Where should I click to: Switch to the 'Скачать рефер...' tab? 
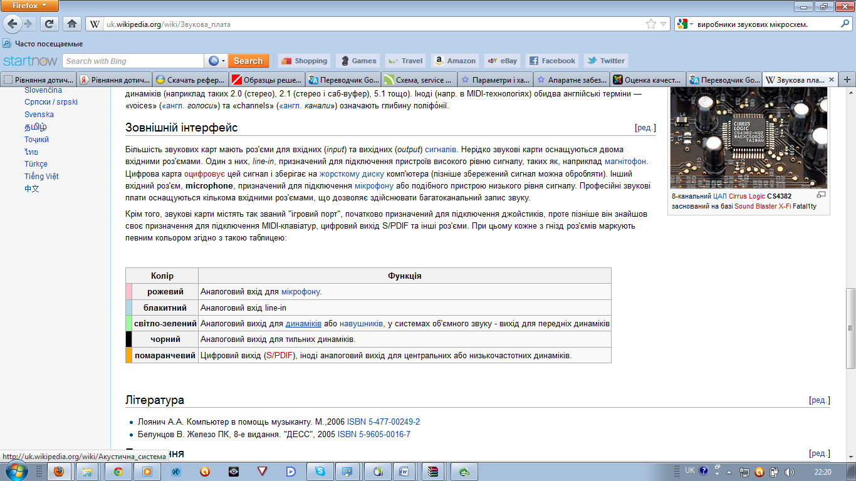coord(191,80)
